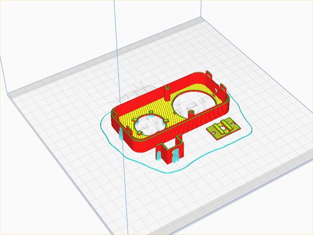Click the red front wall of the enclosure
The width and height of the screenshot is (313, 235).
pos(159,140)
